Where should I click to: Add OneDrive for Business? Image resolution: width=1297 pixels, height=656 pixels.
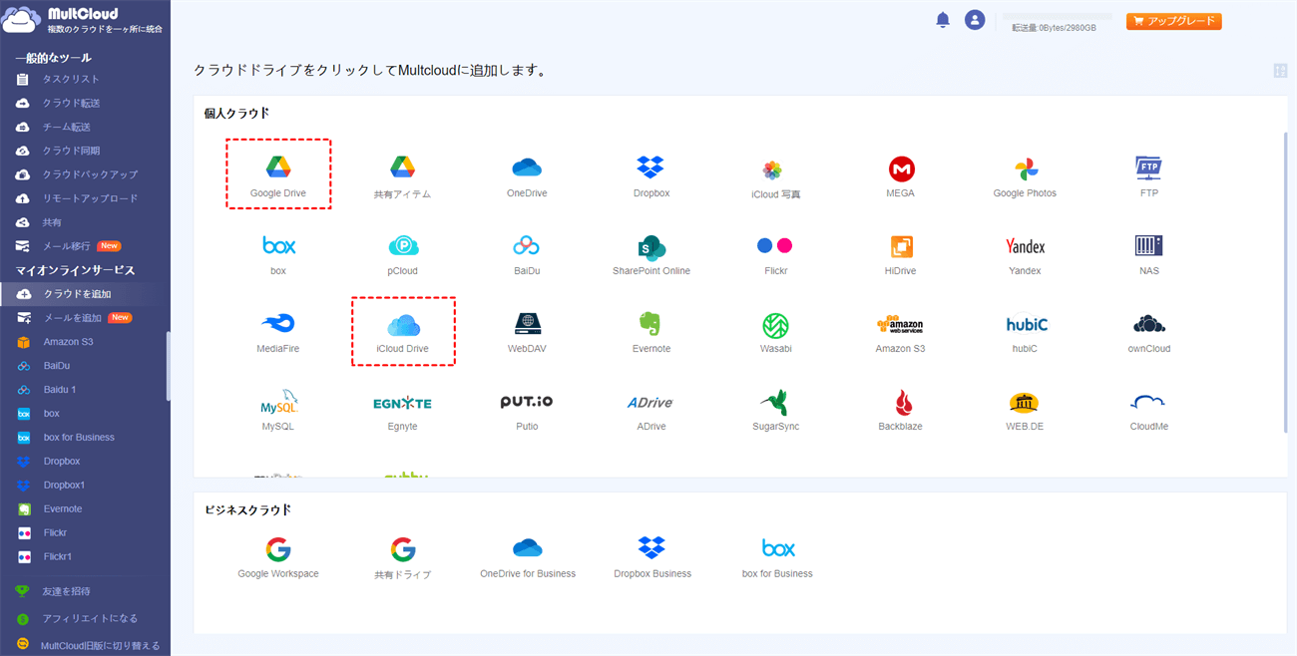(528, 556)
